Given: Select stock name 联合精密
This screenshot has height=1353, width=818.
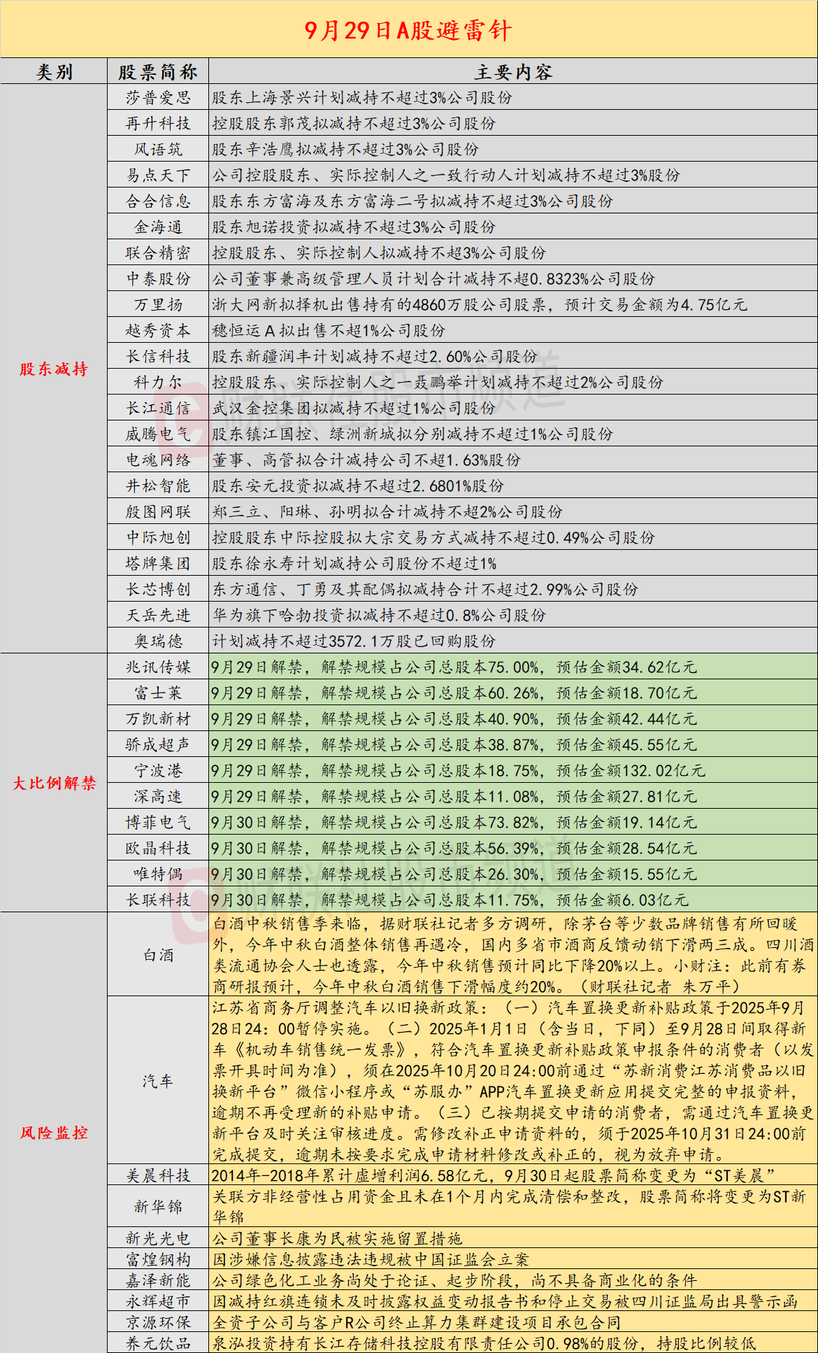Looking at the screenshot, I should coord(158,253).
